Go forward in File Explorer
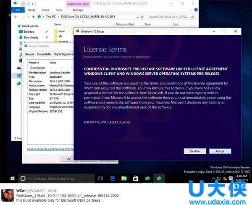This screenshot has width=252, height=205. pos(23,17)
